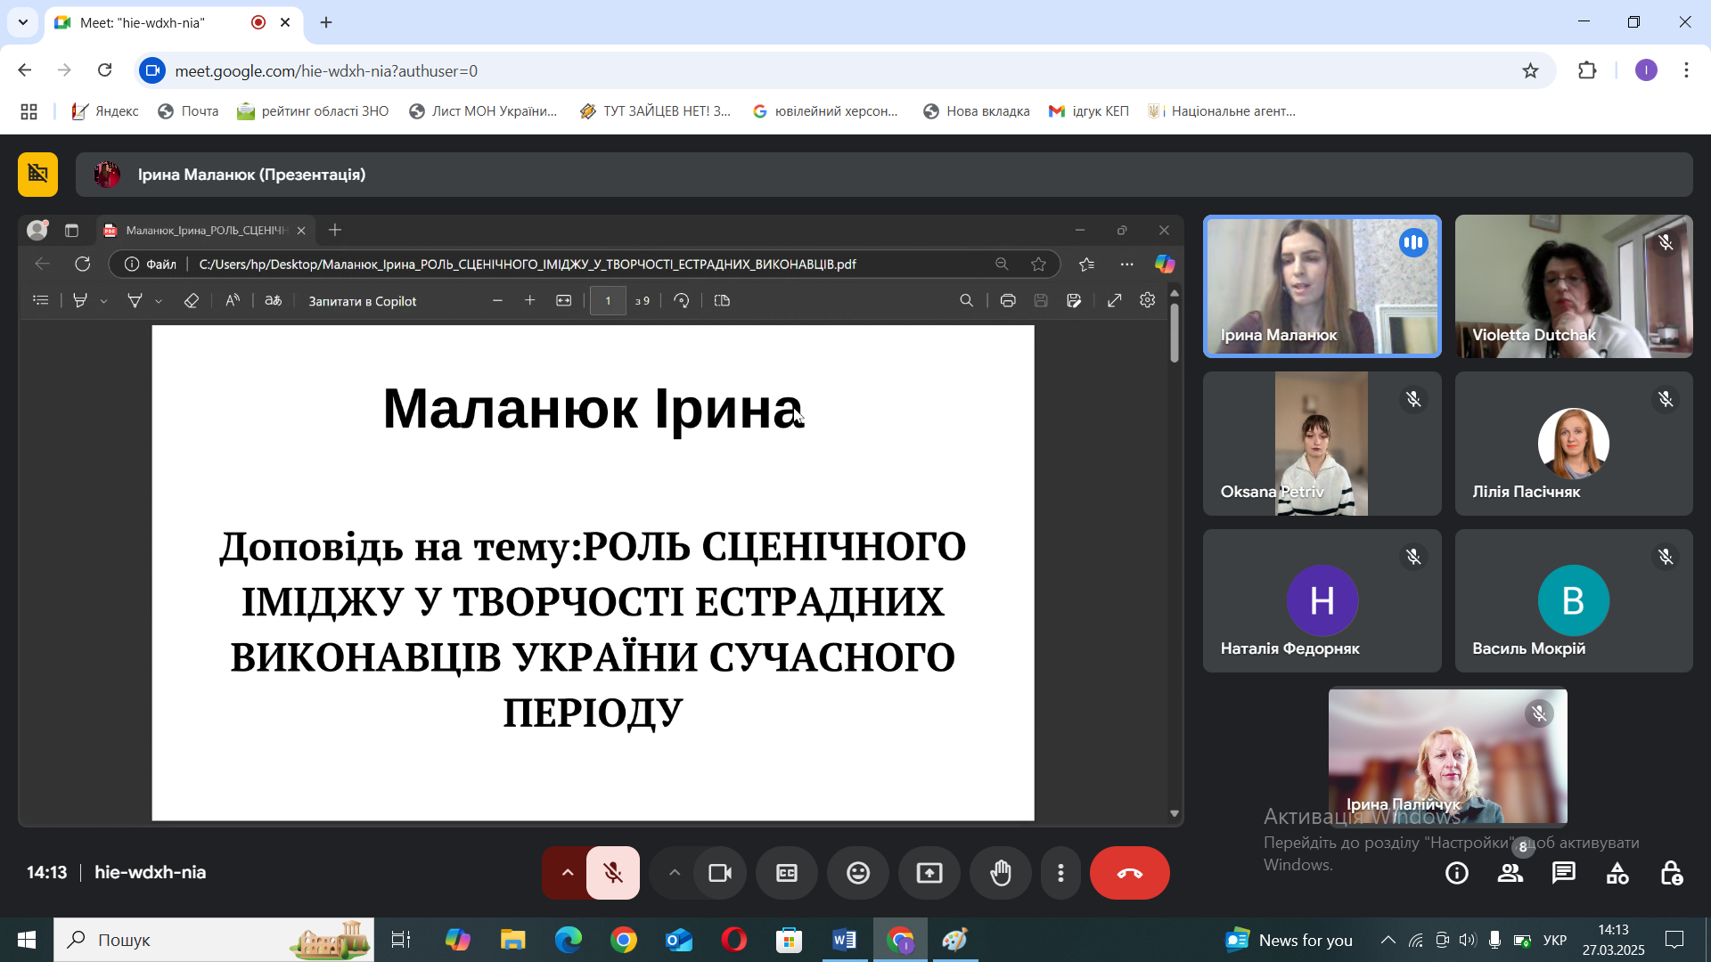Select Violetta Dutchak's video tile
The width and height of the screenshot is (1711, 962).
[1574, 286]
